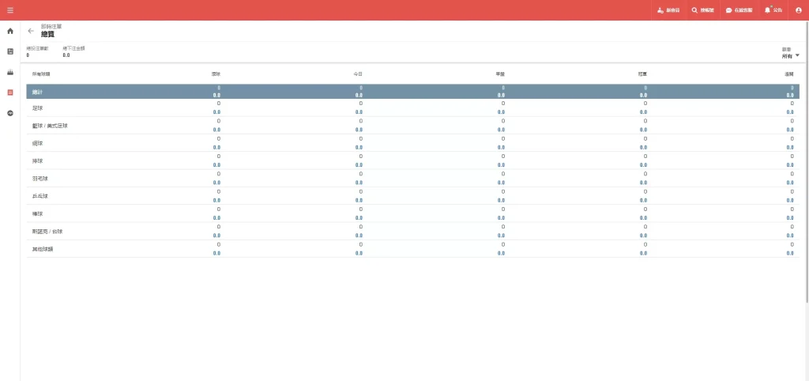Screen dimensions: 809x381
Task: Expand the 所有 filter dropdown
Action: 790,56
